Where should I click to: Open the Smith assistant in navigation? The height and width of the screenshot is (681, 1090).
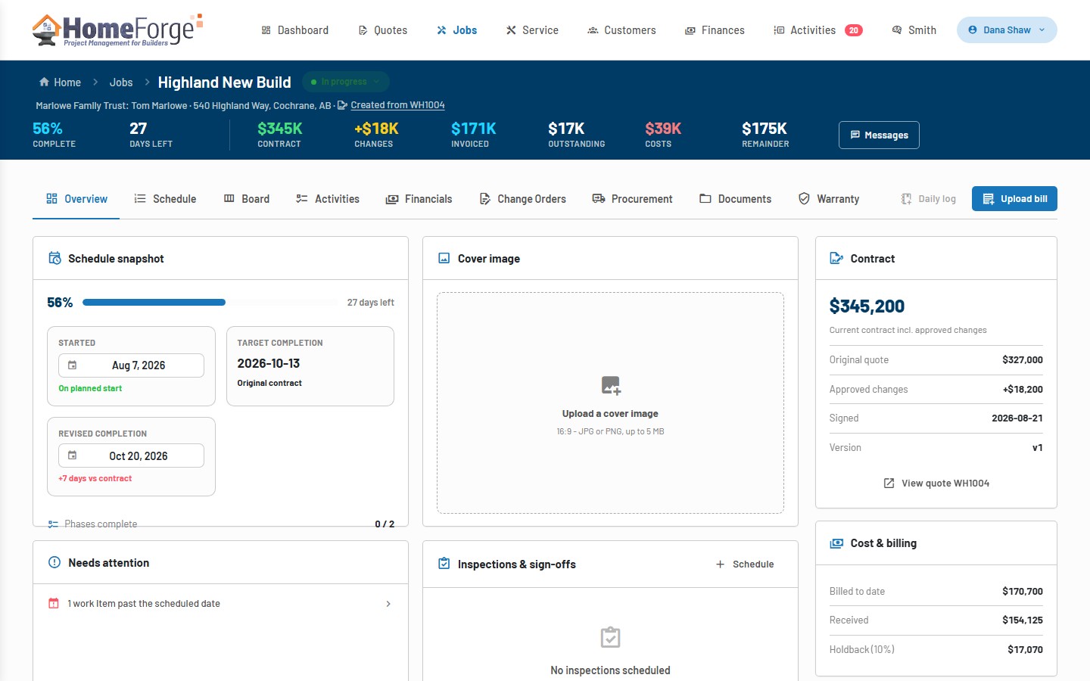click(914, 30)
